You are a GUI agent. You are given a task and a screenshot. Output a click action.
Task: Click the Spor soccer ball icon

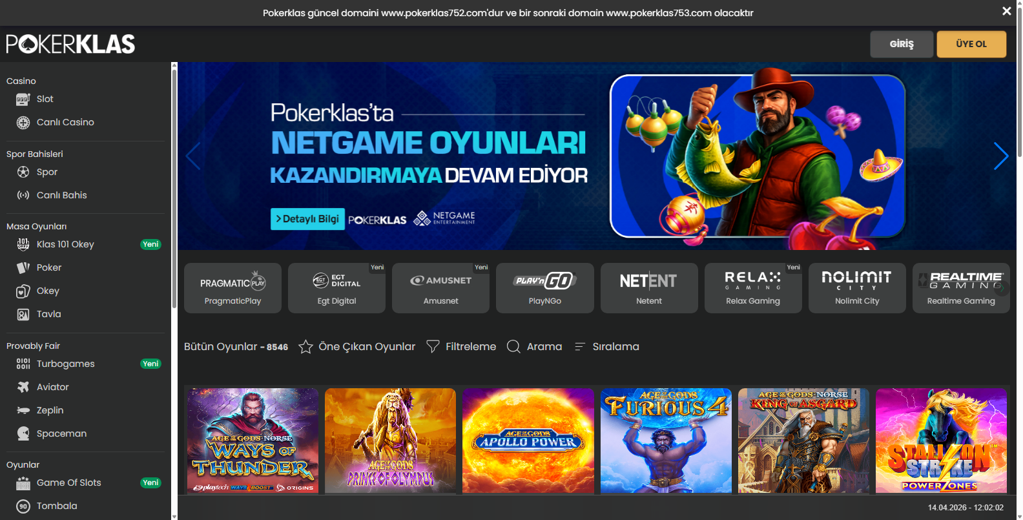(23, 172)
